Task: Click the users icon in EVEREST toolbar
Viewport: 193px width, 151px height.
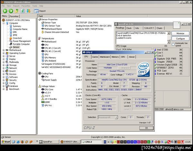Action: point(28,11)
